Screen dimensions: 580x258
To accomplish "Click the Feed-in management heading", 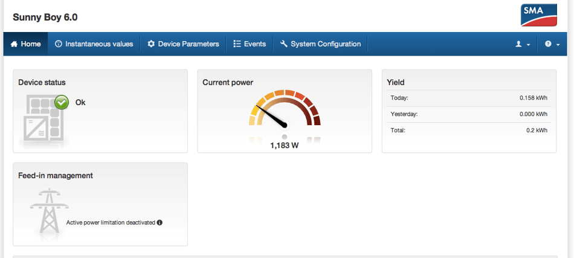I will coord(56,175).
